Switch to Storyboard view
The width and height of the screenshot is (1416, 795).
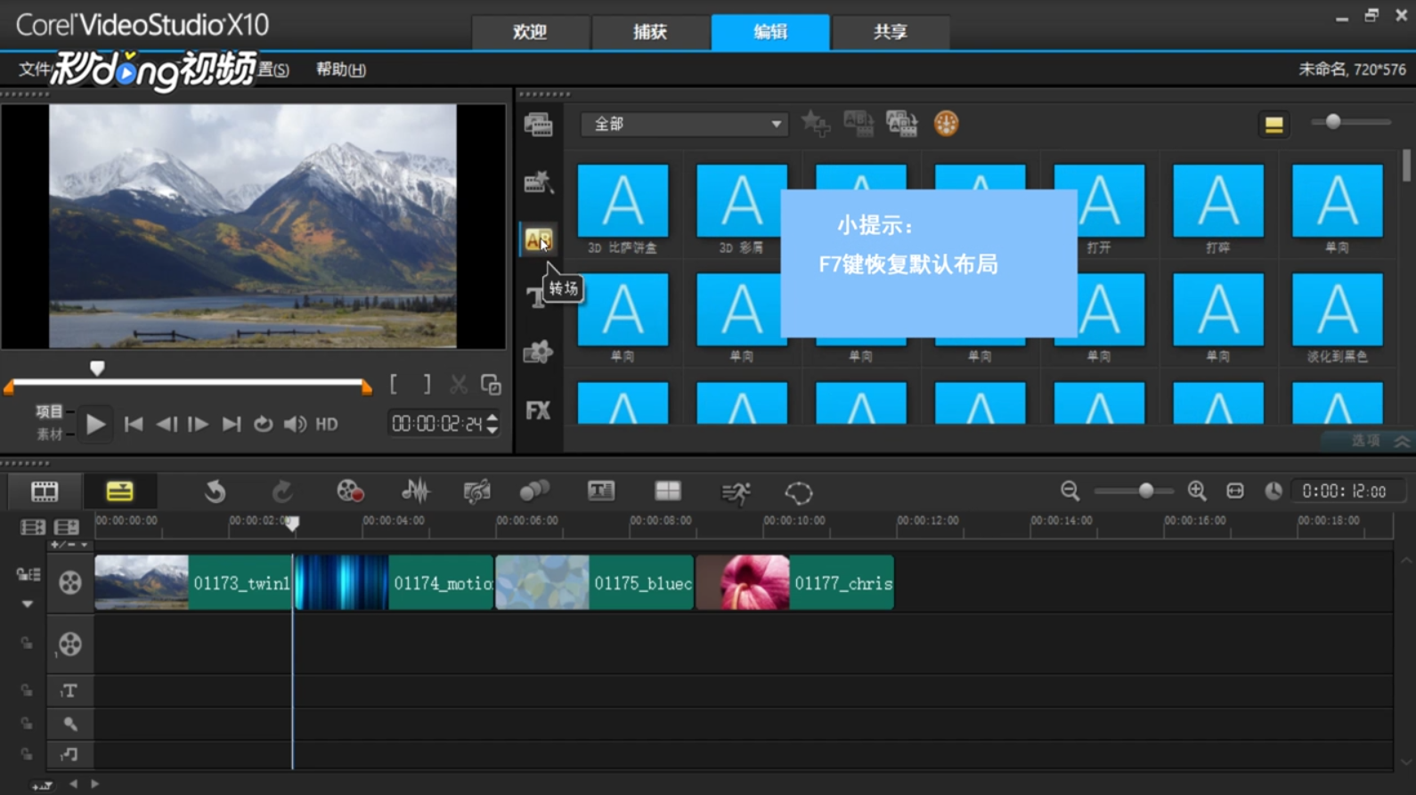coord(45,491)
